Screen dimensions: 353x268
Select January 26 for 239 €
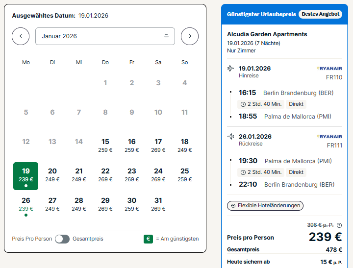[26, 205]
